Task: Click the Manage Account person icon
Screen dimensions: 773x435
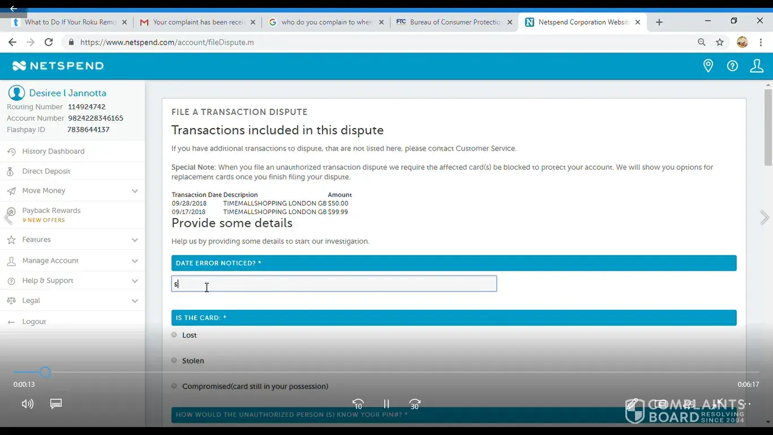Action: coord(11,261)
